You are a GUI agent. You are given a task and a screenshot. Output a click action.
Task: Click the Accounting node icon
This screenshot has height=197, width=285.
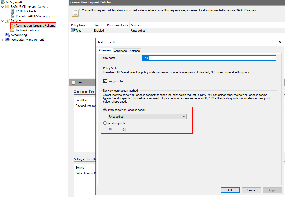tap(8, 35)
